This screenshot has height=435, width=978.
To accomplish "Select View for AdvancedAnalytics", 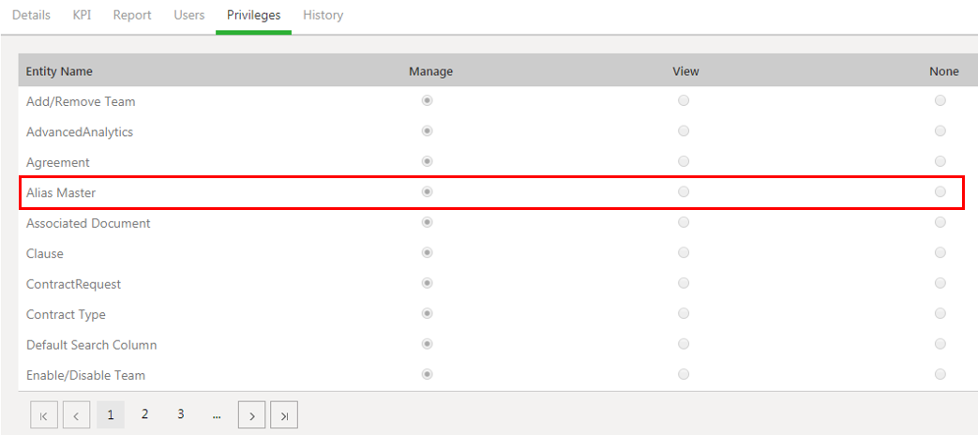I will click(x=684, y=131).
